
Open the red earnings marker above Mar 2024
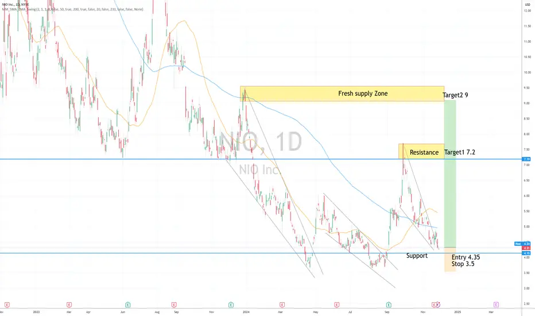point(282,305)
